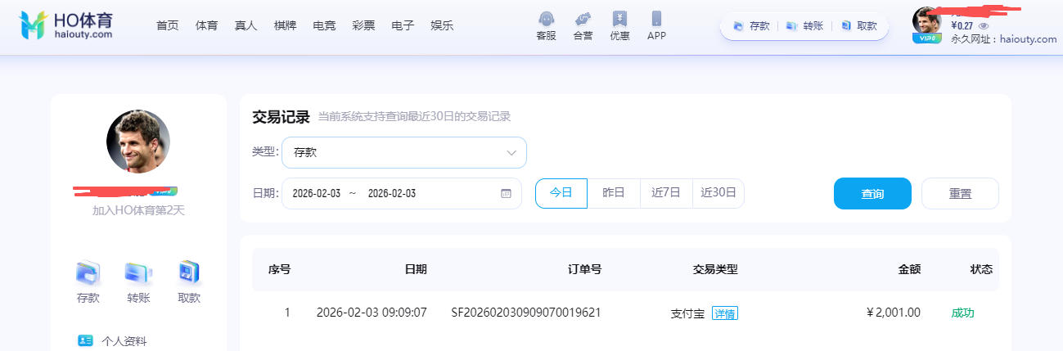This screenshot has height=351, width=1063.
Task: Go to the 电竞 esports menu
Action: click(x=324, y=25)
